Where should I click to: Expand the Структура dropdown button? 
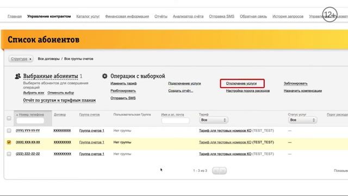[21, 59]
